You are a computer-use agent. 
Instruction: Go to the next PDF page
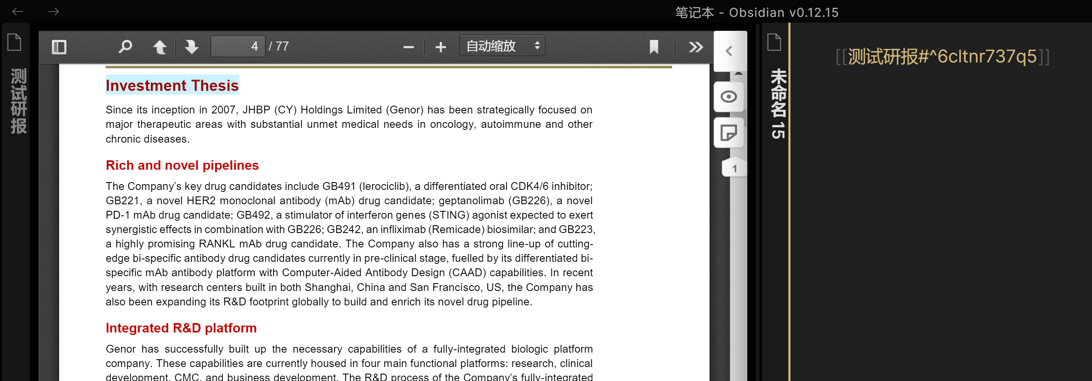pyautogui.click(x=191, y=47)
